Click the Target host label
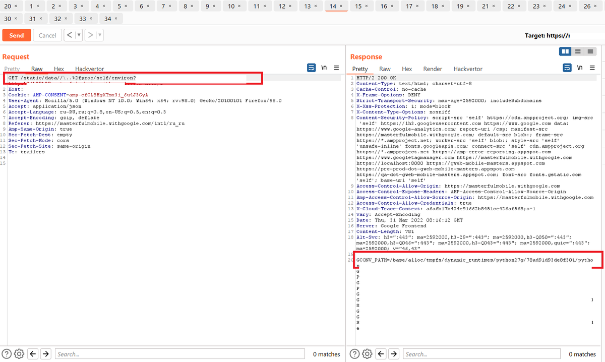This screenshot has width=605, height=362. (548, 36)
